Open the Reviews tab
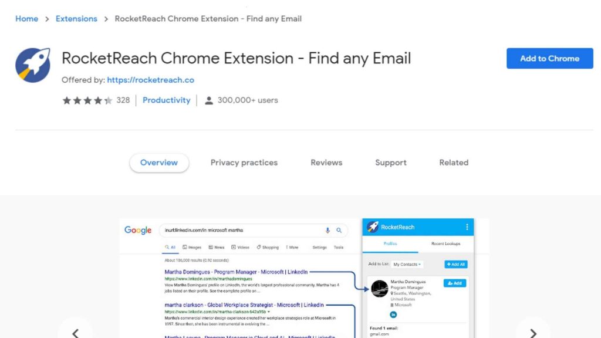The image size is (601, 338). [326, 163]
